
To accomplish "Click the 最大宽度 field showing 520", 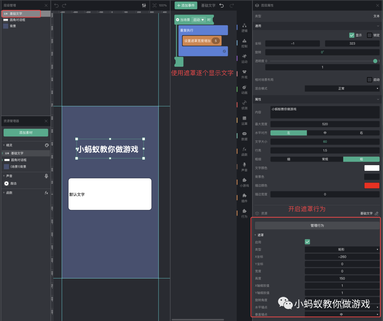I will [325, 124].
